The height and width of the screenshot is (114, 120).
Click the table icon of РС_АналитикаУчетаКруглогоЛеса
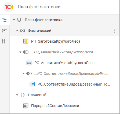tap(29, 63)
